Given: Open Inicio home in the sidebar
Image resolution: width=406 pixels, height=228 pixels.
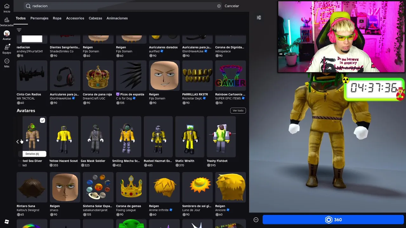Looking at the screenshot, I should click(x=7, y=8).
